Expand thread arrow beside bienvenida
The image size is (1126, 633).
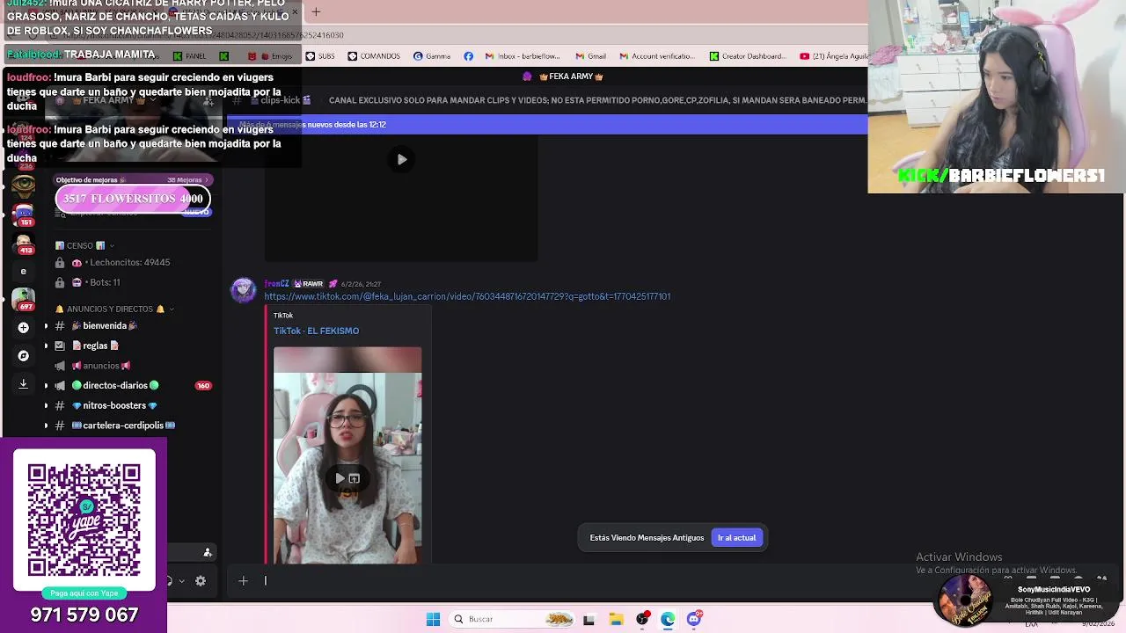46,325
